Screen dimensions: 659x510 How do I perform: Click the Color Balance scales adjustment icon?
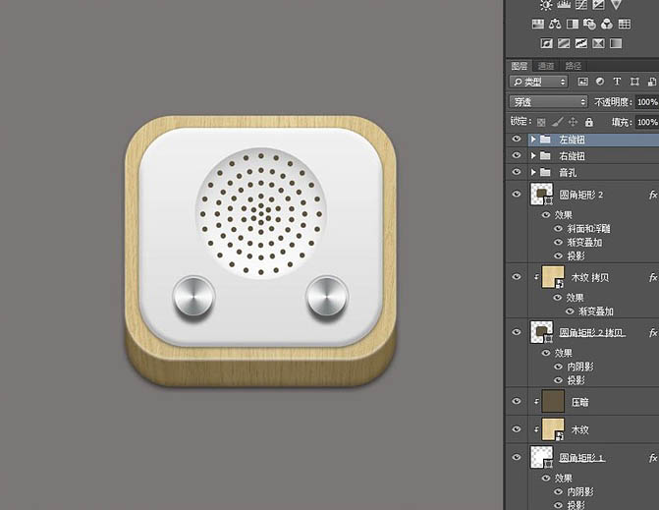(555, 24)
